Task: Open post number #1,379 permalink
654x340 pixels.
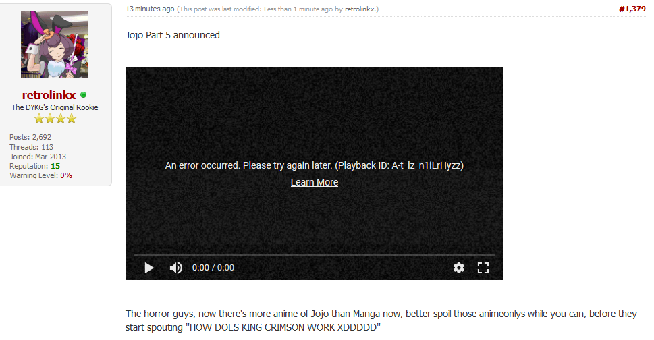Action: click(632, 9)
